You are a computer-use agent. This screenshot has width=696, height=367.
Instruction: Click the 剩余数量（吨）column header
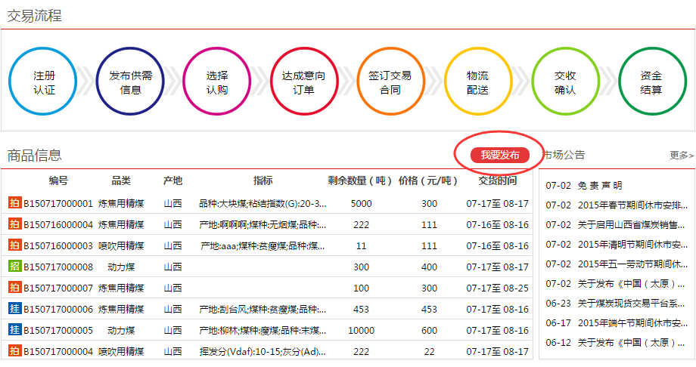[x=361, y=181]
